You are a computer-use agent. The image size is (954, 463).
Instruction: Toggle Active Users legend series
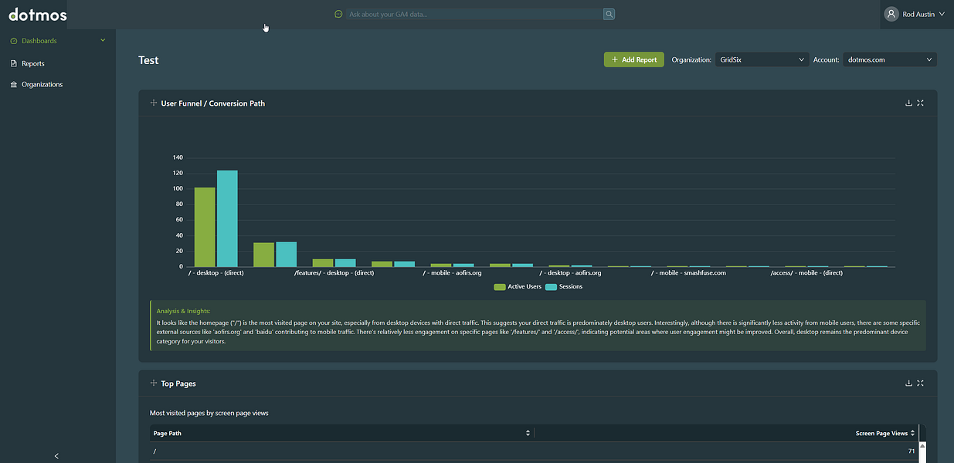point(518,287)
